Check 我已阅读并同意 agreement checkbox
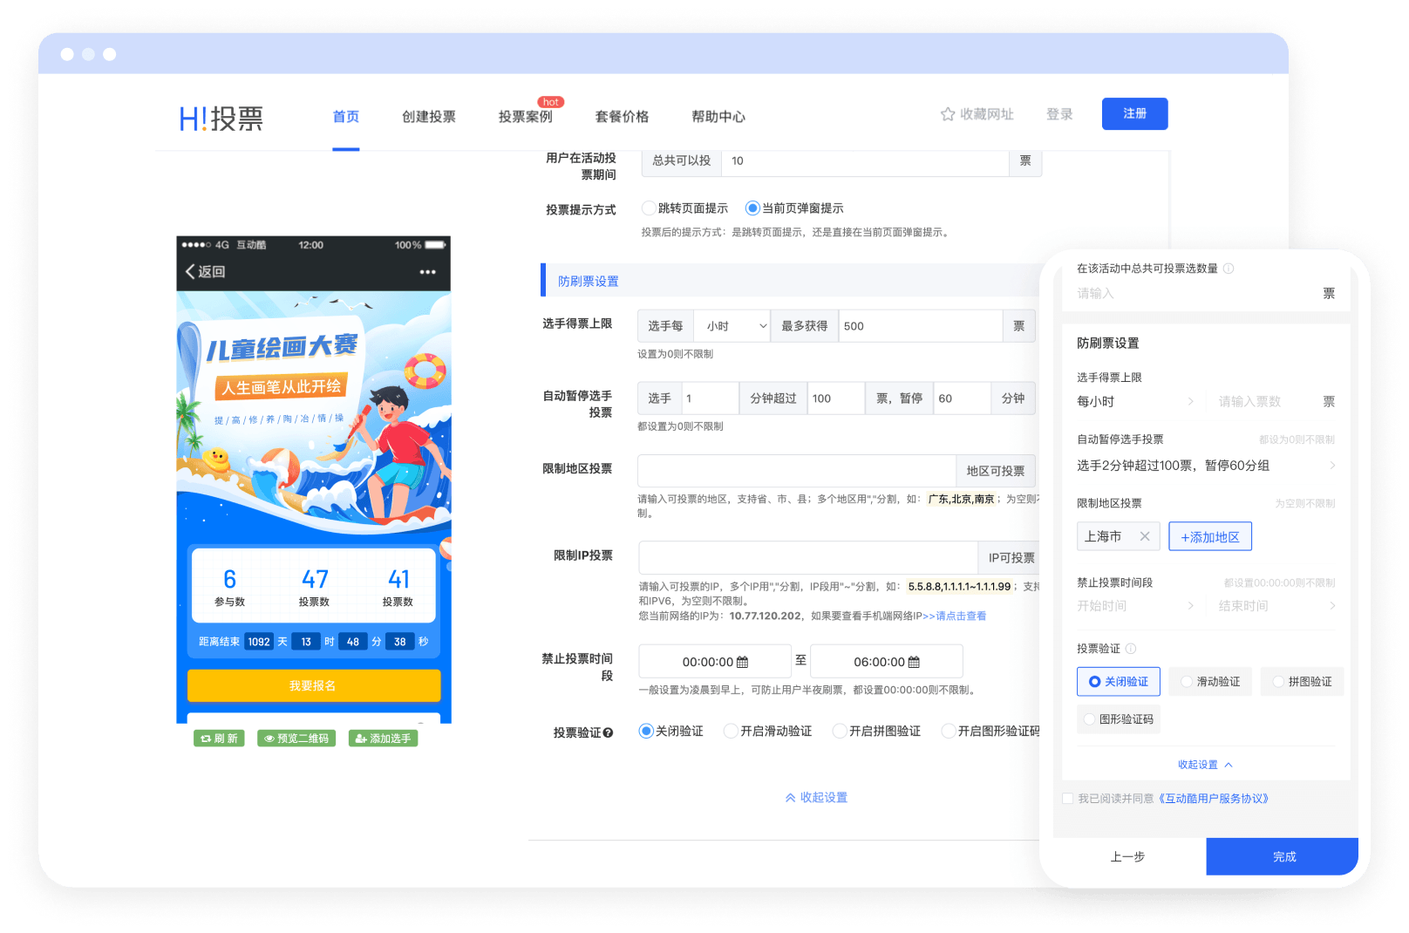 [1067, 799]
